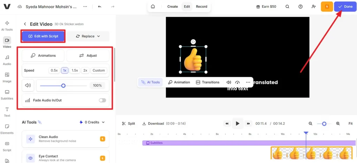Screen dimensions: 357x163
Task: Skip forward with fast-forward button
Action: [x=248, y=123]
